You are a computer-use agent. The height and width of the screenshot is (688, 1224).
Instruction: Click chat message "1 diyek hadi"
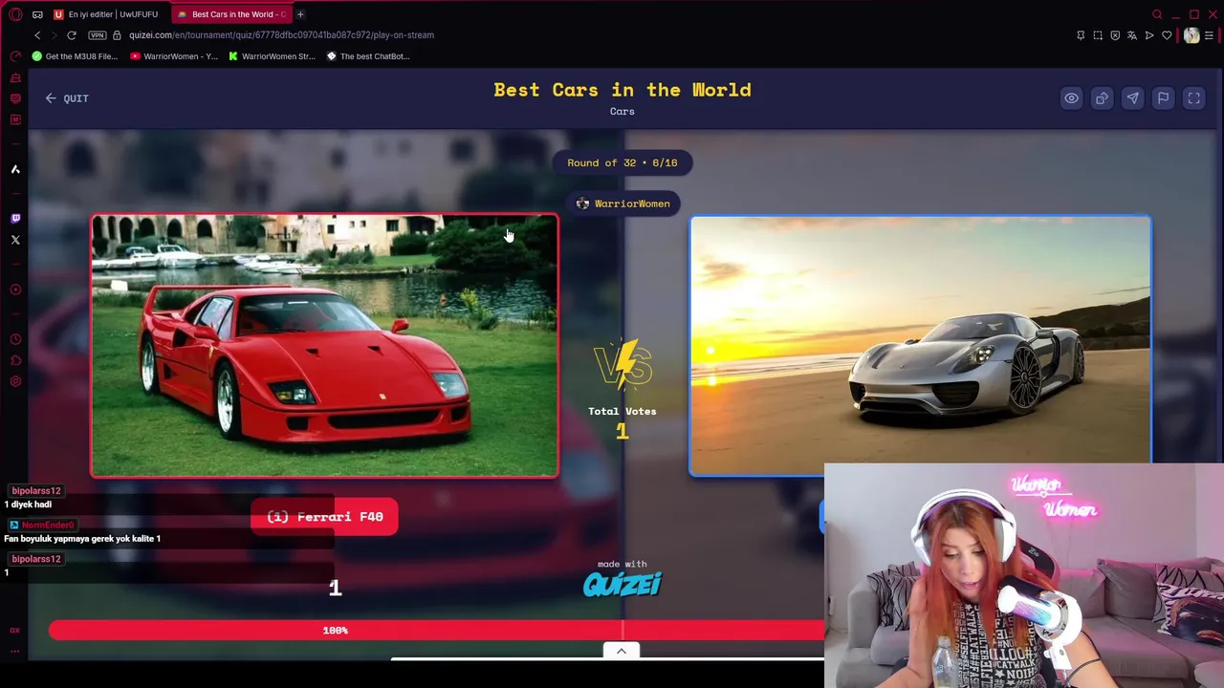tap(28, 505)
